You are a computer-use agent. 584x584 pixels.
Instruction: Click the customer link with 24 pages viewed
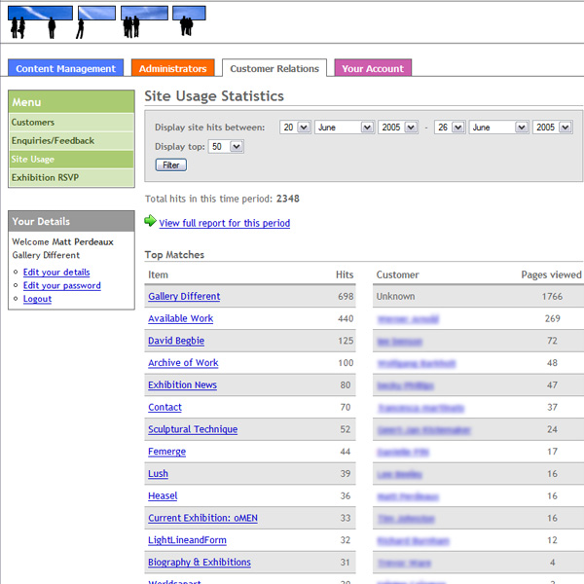[x=423, y=430]
